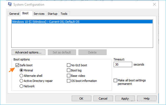The height and width of the screenshot is (105, 166).
Task: Open the Services tab
Action: pyautogui.click(x=39, y=14)
